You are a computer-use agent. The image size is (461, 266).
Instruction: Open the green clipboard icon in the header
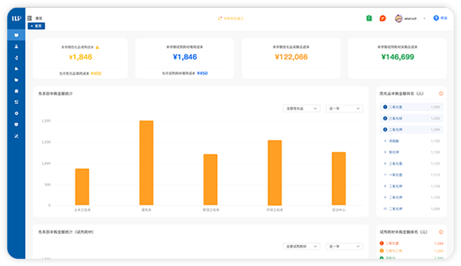click(x=369, y=18)
